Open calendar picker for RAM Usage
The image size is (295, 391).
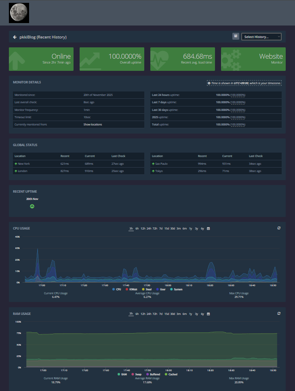click(x=209, y=314)
